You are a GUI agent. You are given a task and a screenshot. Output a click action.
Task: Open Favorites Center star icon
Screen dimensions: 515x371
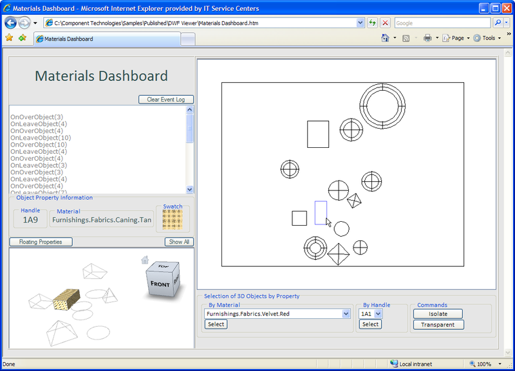coord(9,38)
